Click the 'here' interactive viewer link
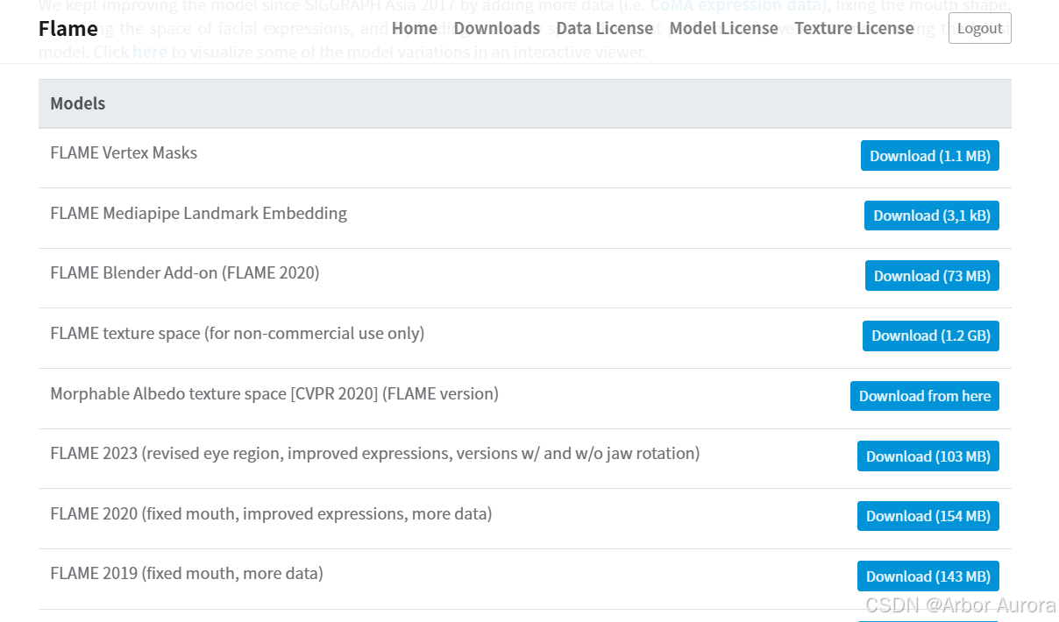 click(x=150, y=52)
